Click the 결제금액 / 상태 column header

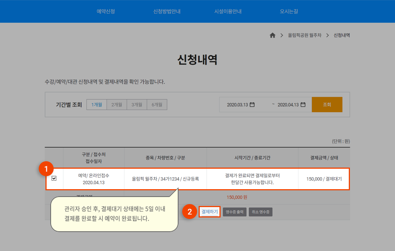324,158
